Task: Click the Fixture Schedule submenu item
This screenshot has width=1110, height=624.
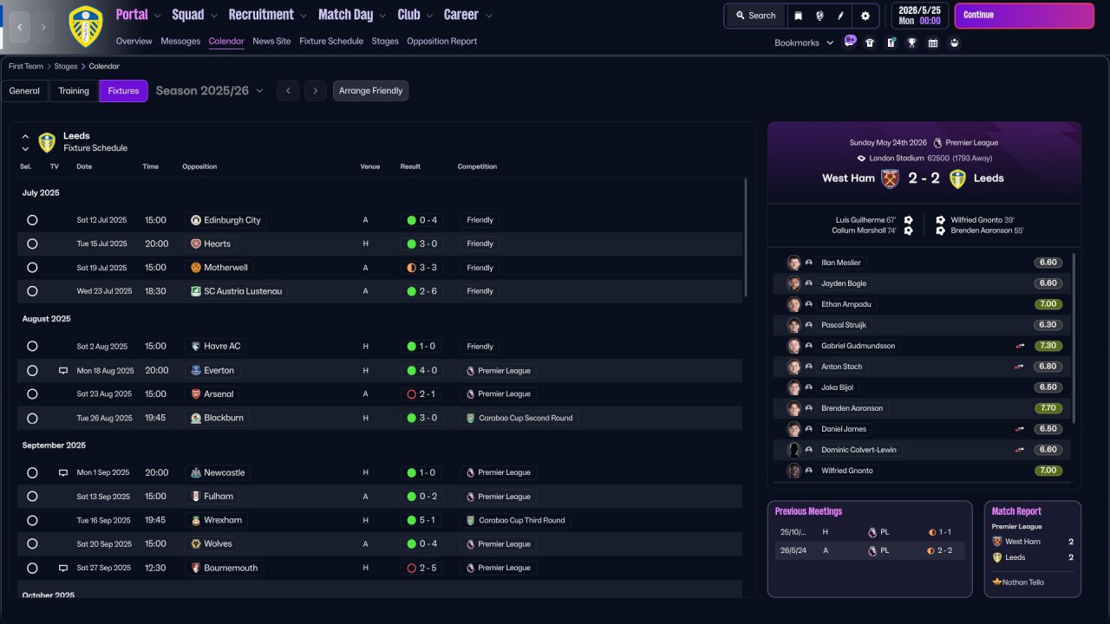Action: [331, 41]
